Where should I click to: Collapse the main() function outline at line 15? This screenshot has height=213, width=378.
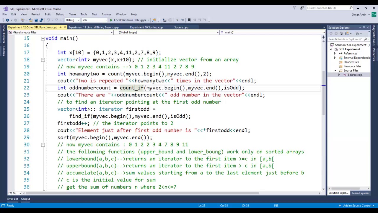[x=43, y=38]
